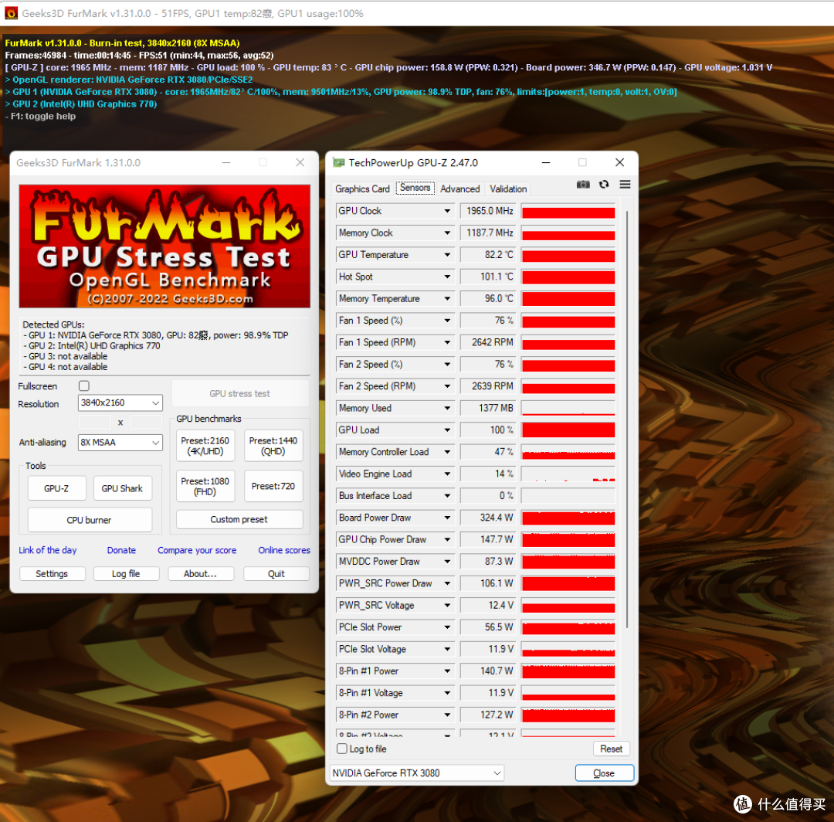Start the CPU burner tool
The width and height of the screenshot is (834, 822).
point(90,520)
